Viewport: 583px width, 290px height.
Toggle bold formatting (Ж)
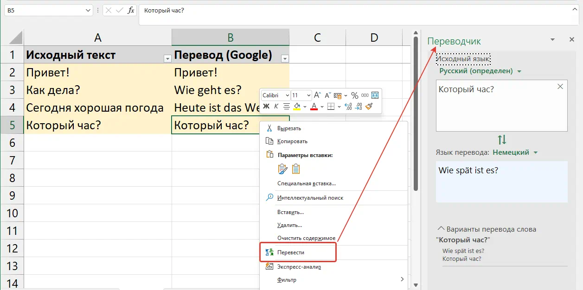point(266,106)
